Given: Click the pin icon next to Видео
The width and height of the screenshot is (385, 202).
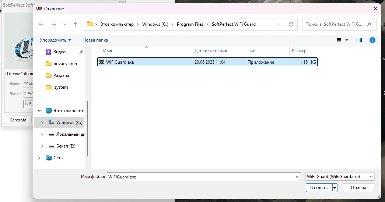Looking at the screenshot, I should point(81,52).
